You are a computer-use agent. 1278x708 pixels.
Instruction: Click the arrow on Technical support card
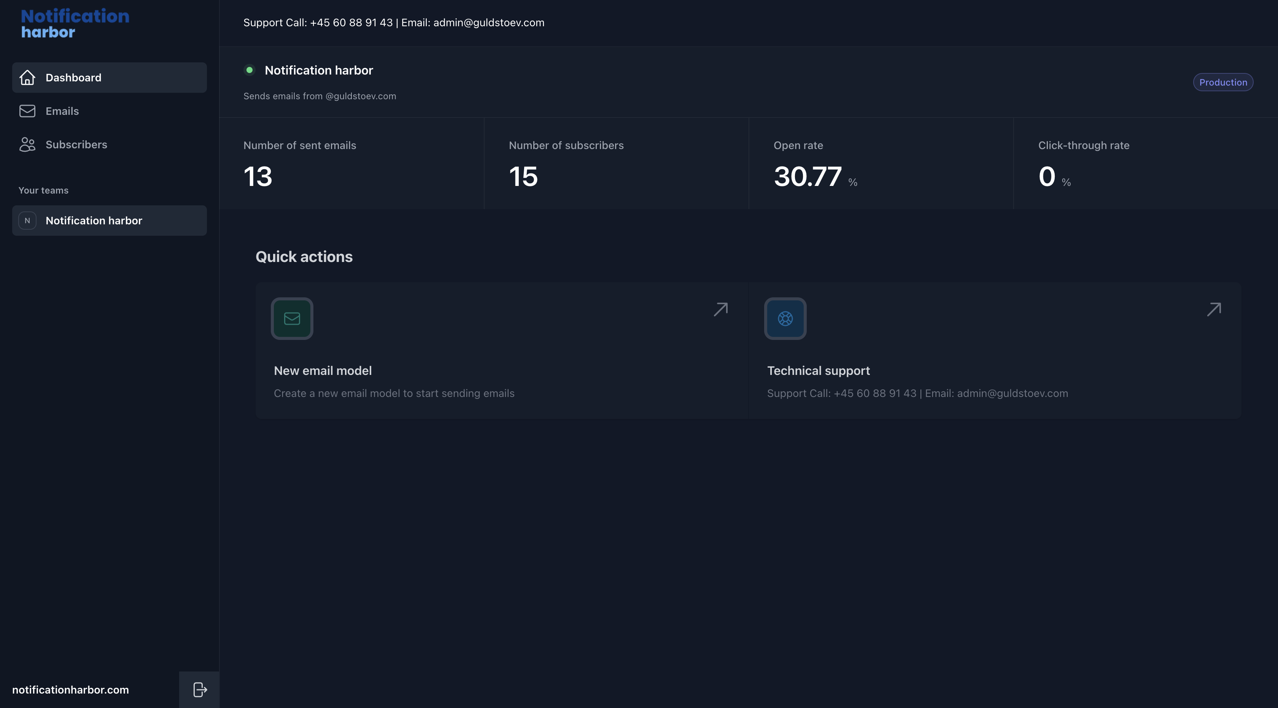click(1213, 310)
